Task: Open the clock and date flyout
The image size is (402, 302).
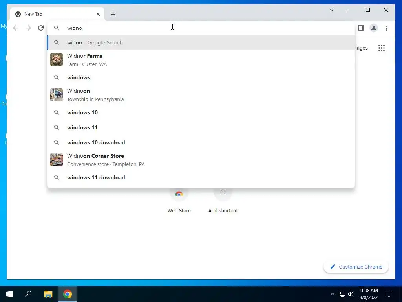Action: coord(368,294)
